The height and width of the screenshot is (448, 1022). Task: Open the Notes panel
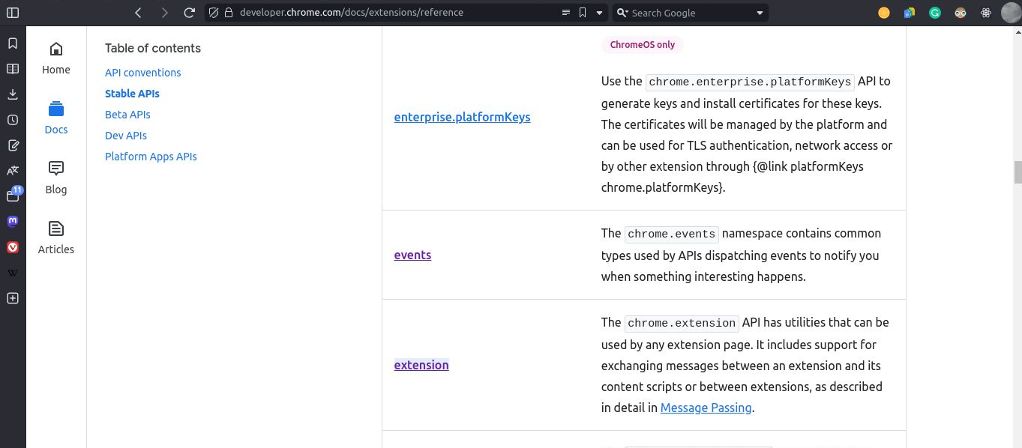[x=13, y=145]
